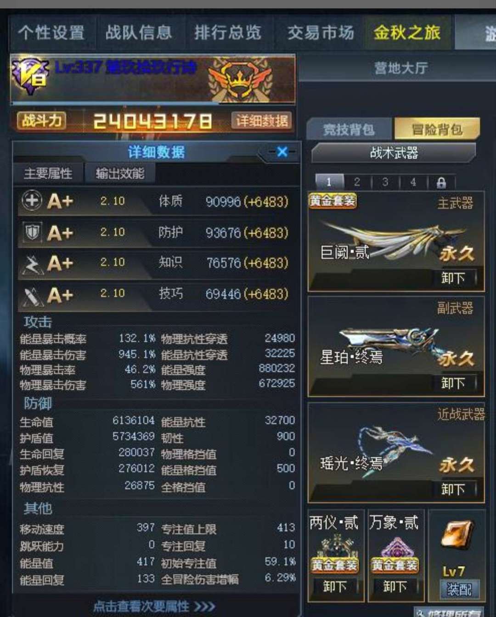
Task: Switch to loadout slot 3
Action: click(385, 182)
